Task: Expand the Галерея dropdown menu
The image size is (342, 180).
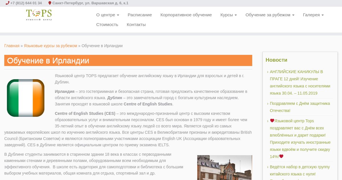Action: coord(313,15)
